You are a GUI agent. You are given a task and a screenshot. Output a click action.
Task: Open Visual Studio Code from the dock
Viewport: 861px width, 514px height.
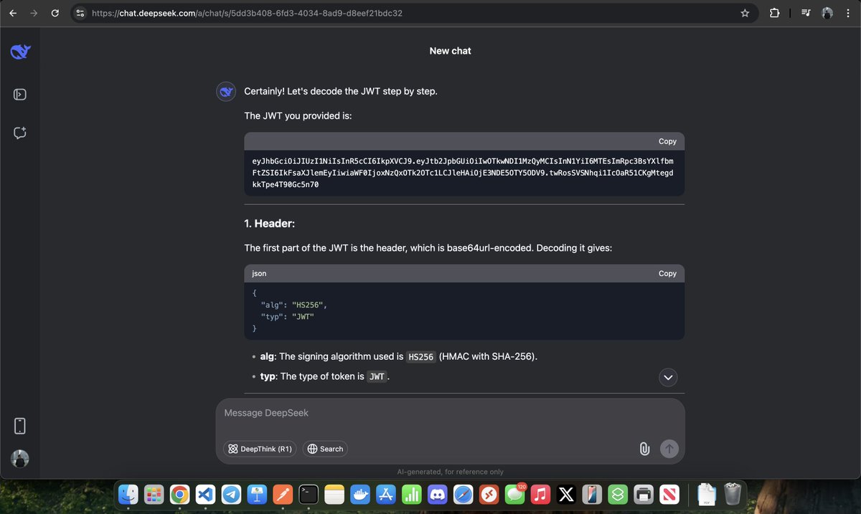[205, 494]
